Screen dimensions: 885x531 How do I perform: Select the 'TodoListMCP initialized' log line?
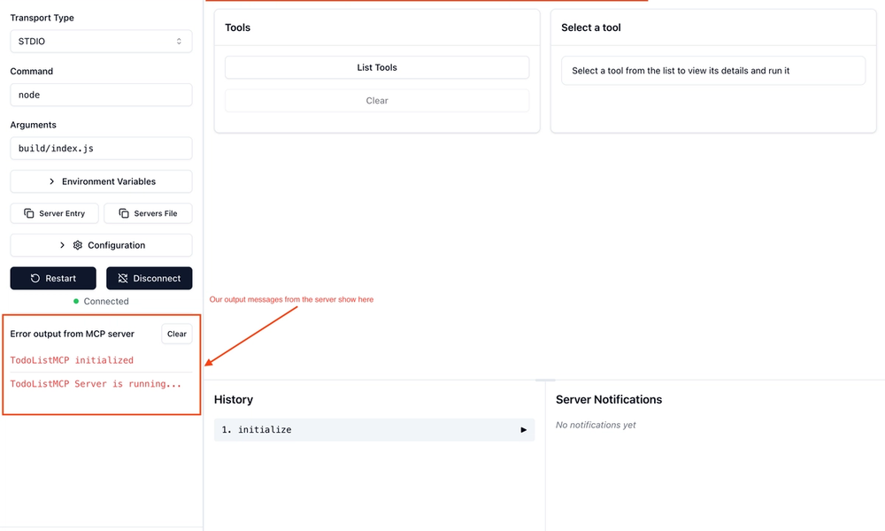point(72,360)
